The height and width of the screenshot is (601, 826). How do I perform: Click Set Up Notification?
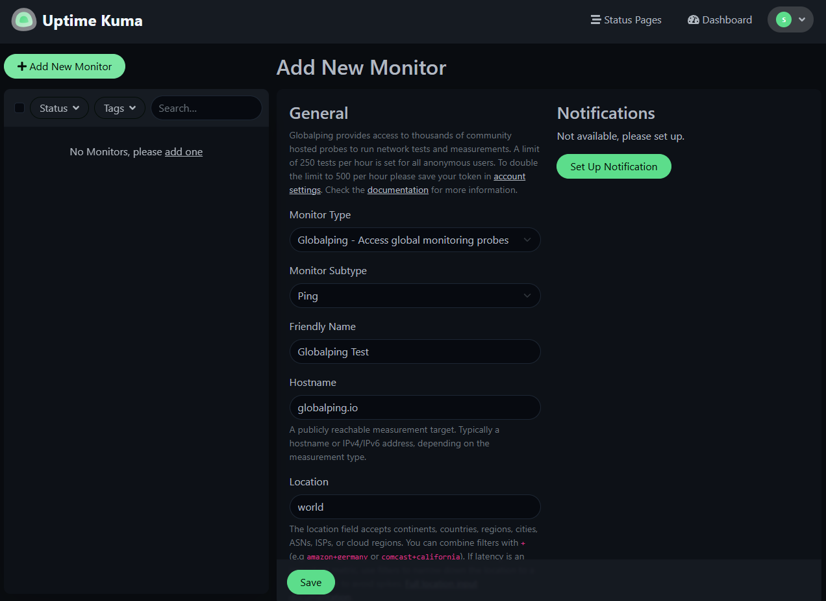tap(614, 166)
